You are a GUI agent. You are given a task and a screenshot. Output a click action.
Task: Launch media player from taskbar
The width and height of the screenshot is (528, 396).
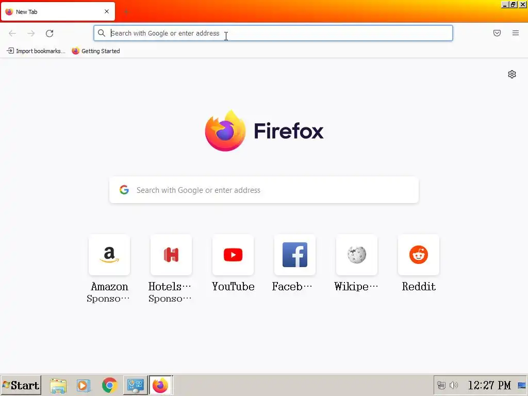click(x=83, y=385)
